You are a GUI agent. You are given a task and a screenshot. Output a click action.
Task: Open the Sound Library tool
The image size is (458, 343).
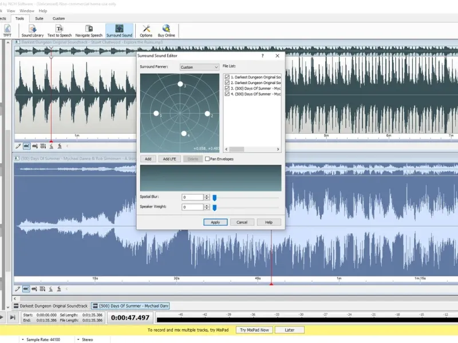click(33, 31)
